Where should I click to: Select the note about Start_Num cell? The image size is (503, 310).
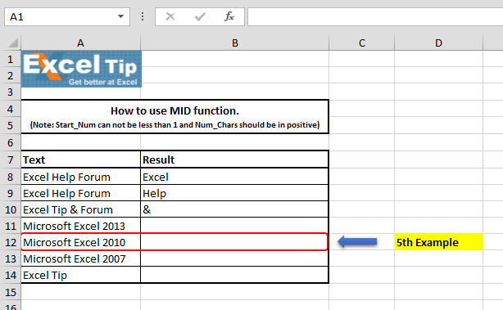click(x=174, y=125)
